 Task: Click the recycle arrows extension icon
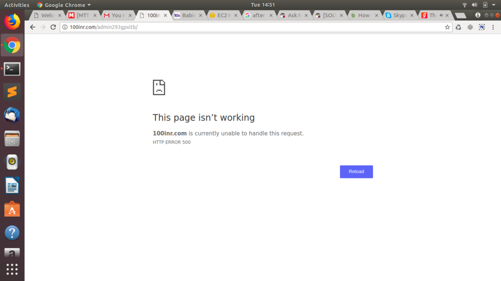click(x=458, y=27)
